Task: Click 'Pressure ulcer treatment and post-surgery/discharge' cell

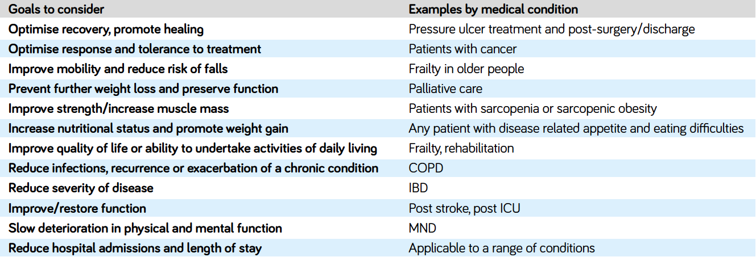Action: 552,29
